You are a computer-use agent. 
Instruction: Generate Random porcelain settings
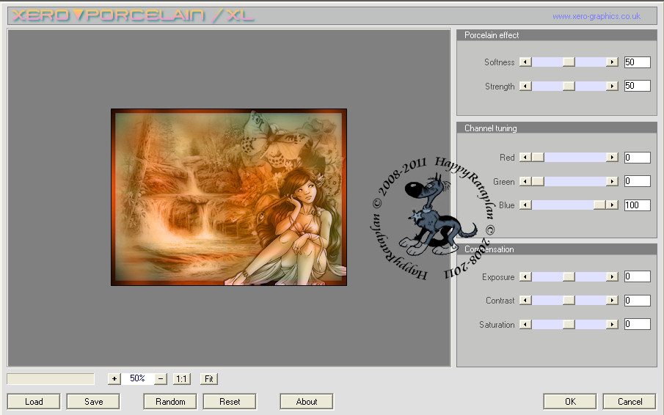[x=170, y=402]
